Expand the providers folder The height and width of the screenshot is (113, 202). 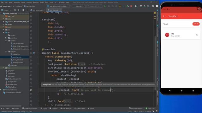point(6,38)
